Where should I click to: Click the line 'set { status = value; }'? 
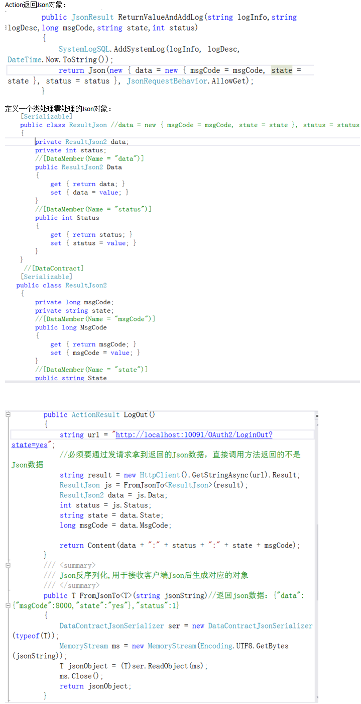(93, 243)
